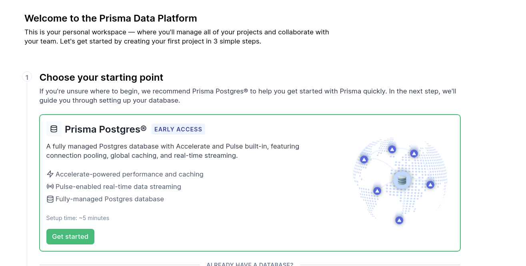Click the Prisma marker left of the database icon
Image resolution: width=526 pixels, height=266 pixels.
377,191
